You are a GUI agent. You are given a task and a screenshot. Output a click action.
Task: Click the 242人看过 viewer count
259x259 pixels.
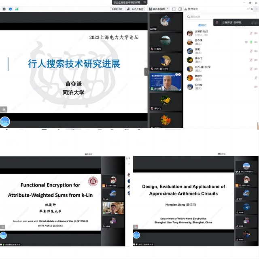(135, 8)
